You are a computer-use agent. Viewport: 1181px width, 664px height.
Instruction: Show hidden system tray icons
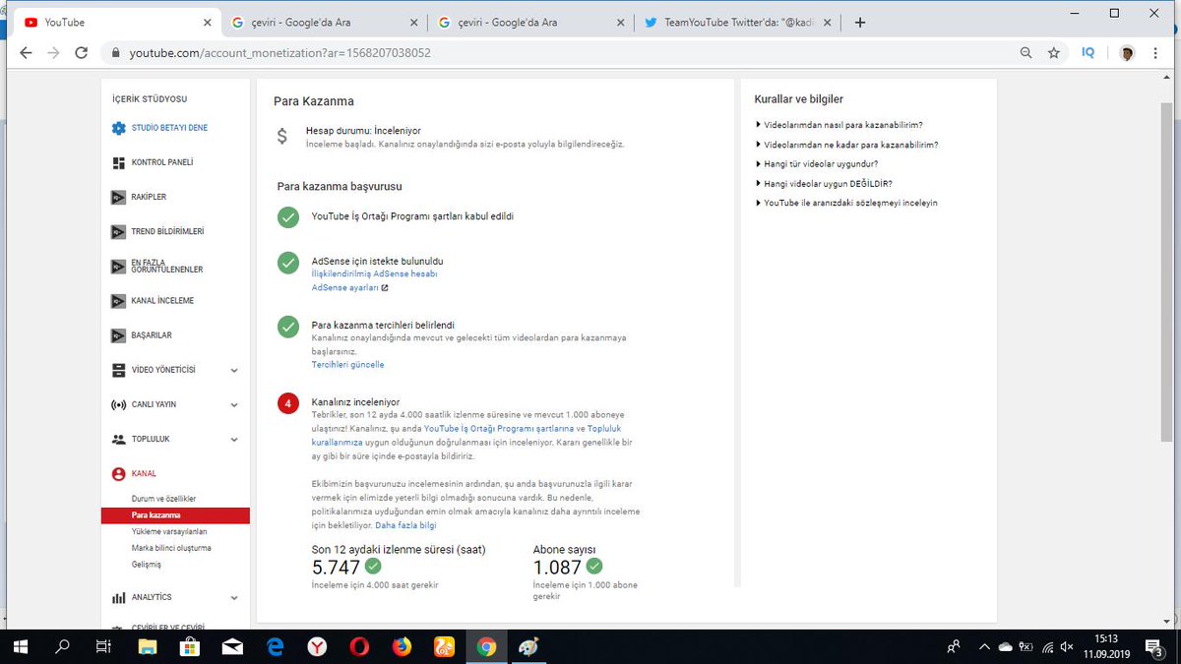984,646
